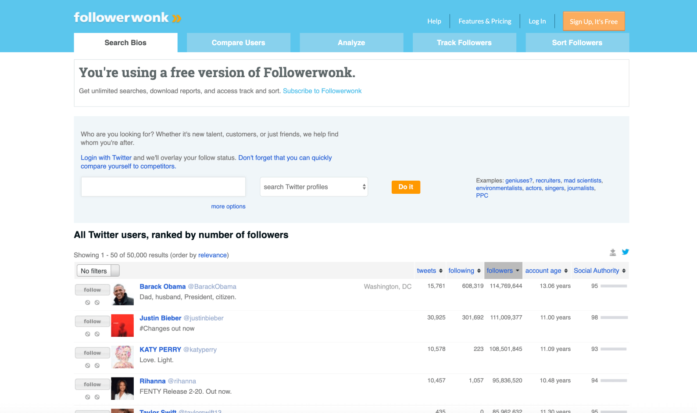The image size is (697, 413).
Task: Click the sort arrows next to tweets
Action: (x=441, y=271)
